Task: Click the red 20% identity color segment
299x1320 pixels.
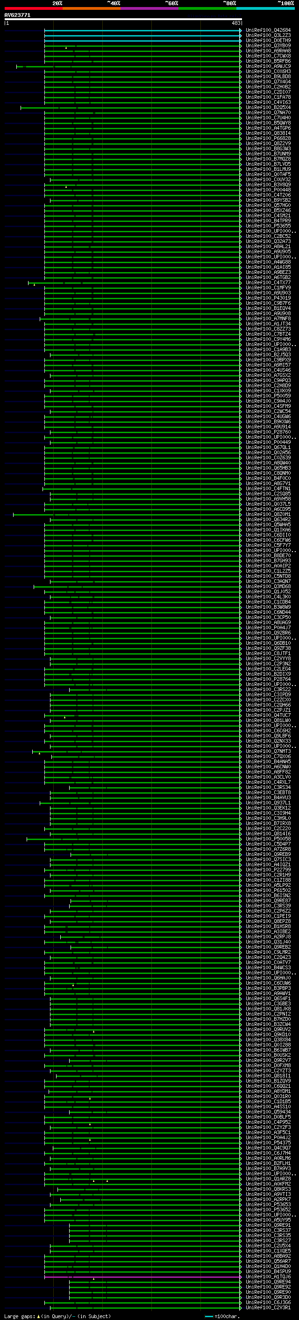Action: point(33,8)
